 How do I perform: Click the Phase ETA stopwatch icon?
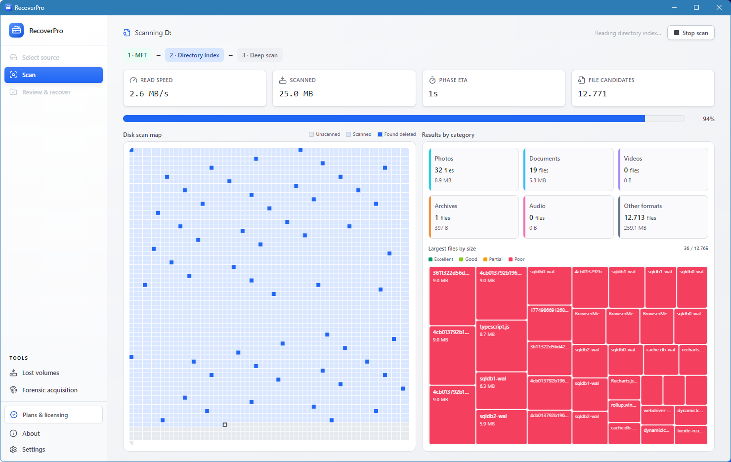[432, 80]
